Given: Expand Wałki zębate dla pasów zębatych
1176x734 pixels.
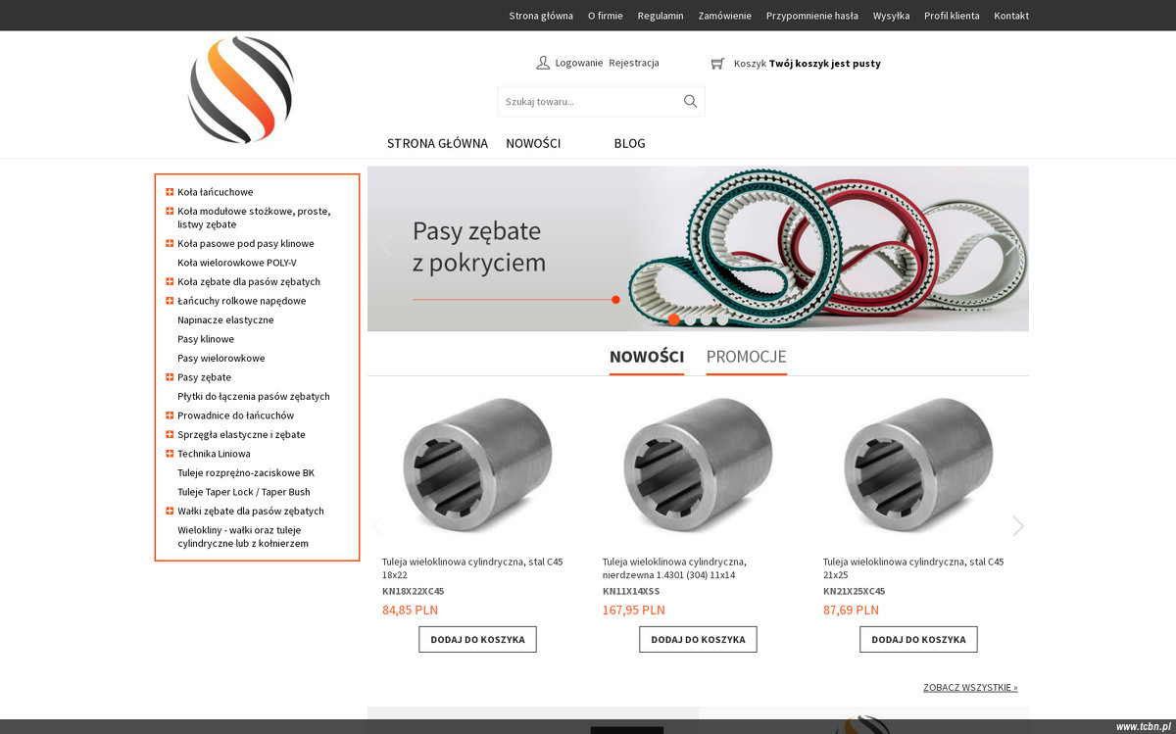Looking at the screenshot, I should 170,511.
